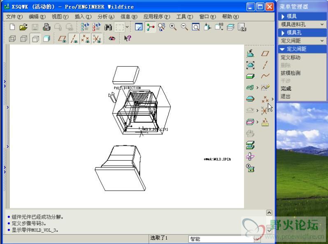Print the model using the printer icon
The width and height of the screenshot is (328, 244).
(x=47, y=27)
